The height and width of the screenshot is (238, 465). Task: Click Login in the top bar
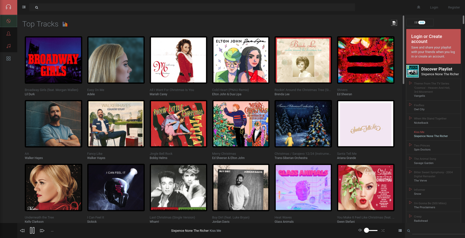point(434,7)
